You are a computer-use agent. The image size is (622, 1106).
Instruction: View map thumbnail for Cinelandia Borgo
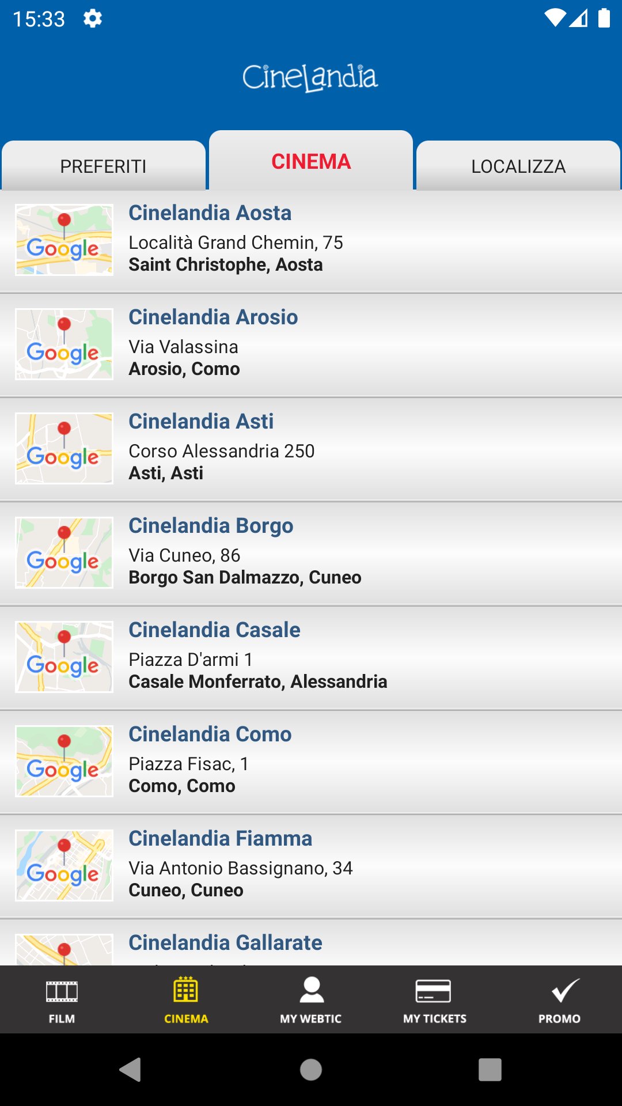point(64,552)
